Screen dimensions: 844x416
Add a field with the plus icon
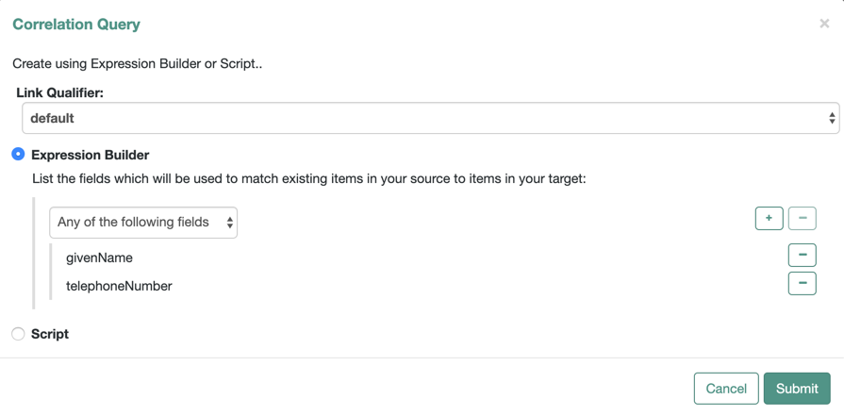tap(769, 218)
